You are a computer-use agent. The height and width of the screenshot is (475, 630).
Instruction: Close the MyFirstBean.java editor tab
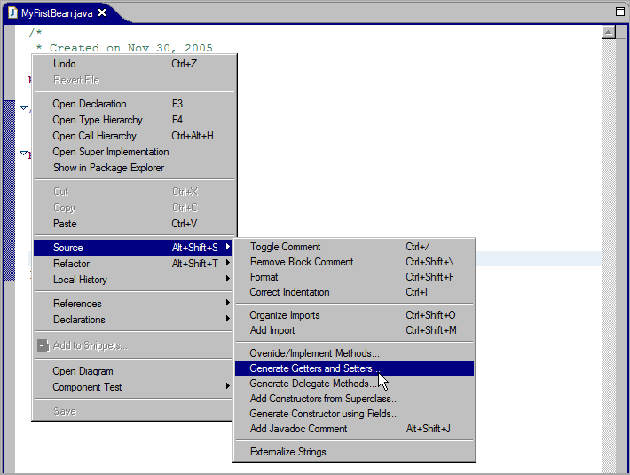coord(102,12)
